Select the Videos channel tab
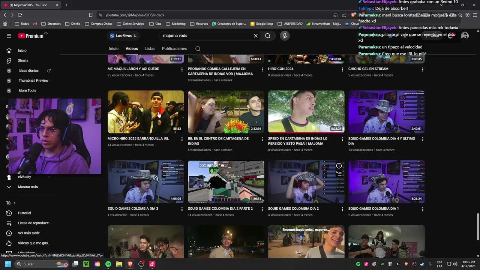Image resolution: width=480 pixels, height=270 pixels. click(132, 49)
